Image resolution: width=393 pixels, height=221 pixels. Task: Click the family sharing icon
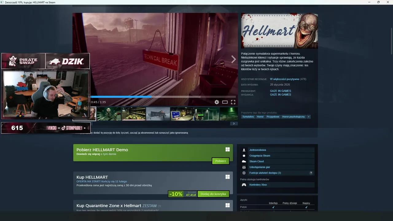coord(244,167)
